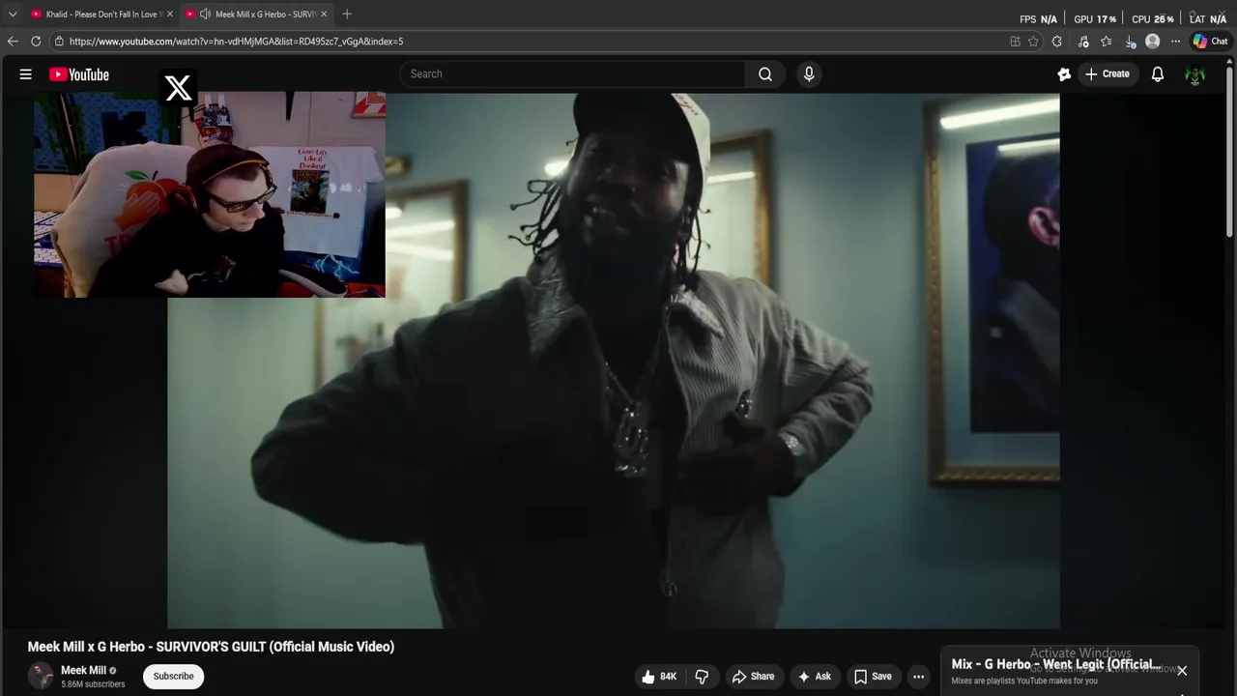Mute tab via speaker icon on Meek Mill tab

click(x=205, y=14)
